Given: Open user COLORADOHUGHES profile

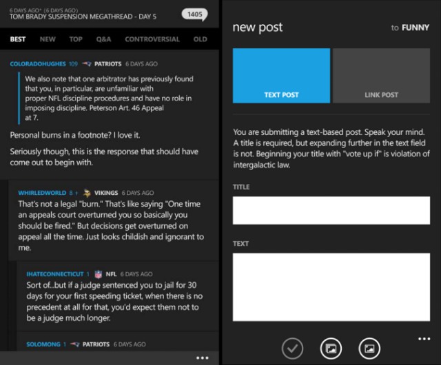Looking at the screenshot, I should click(38, 64).
